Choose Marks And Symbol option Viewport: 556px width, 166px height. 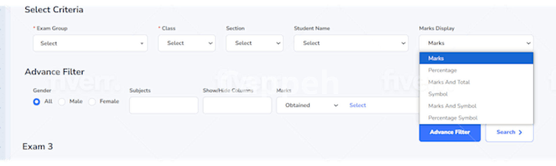pyautogui.click(x=452, y=106)
